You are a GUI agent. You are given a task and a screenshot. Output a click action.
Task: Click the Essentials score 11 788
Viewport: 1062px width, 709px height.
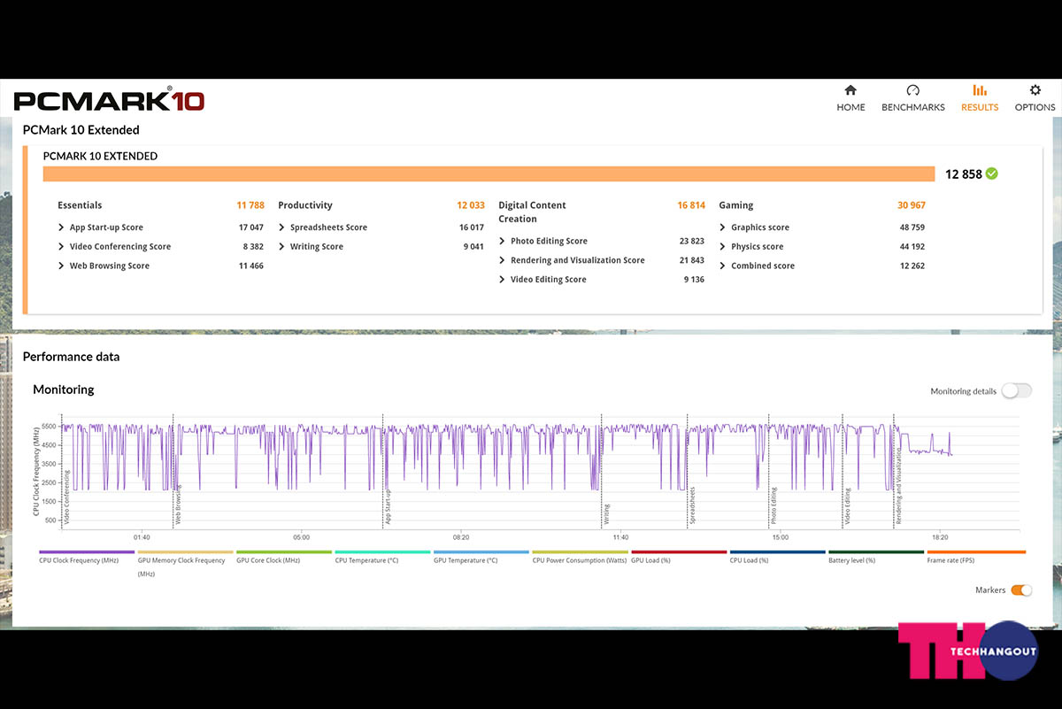250,205
